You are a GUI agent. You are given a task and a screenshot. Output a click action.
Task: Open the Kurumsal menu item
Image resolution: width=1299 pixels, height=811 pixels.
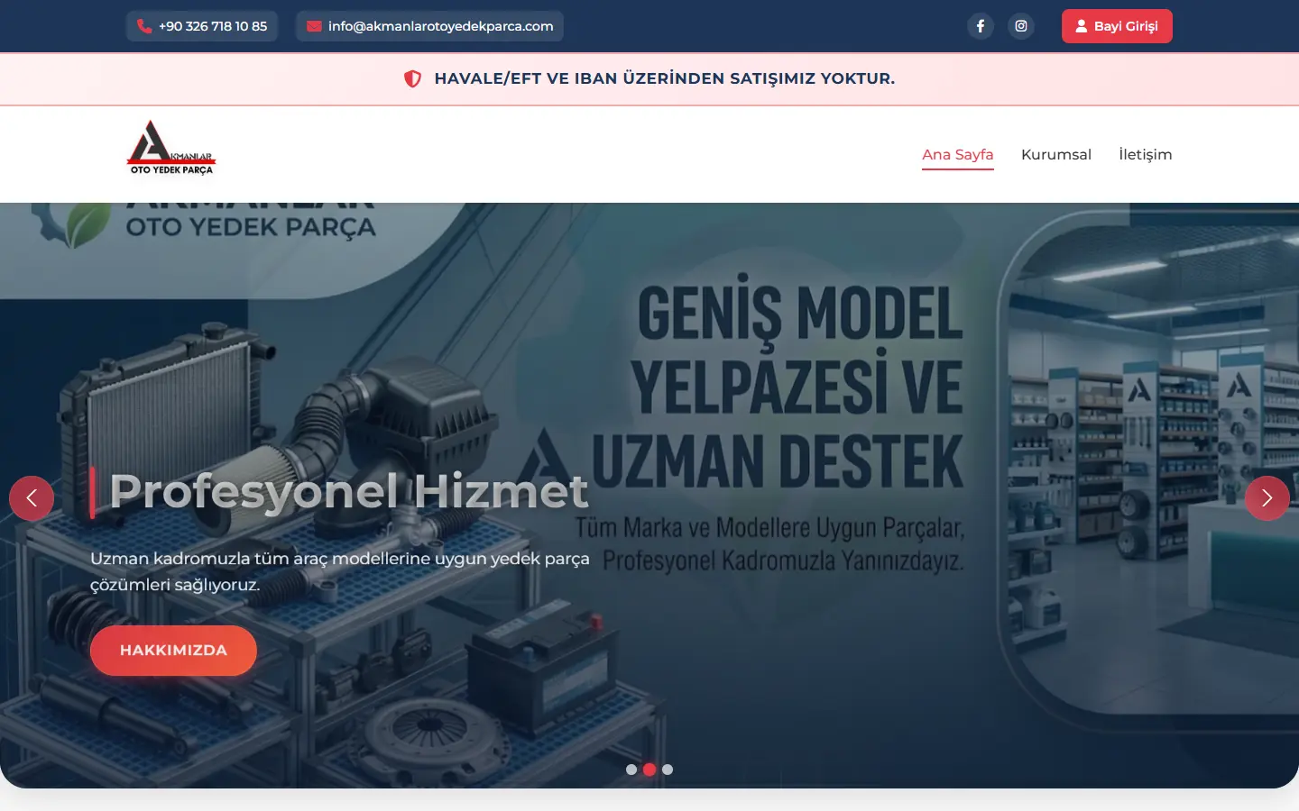click(x=1056, y=155)
